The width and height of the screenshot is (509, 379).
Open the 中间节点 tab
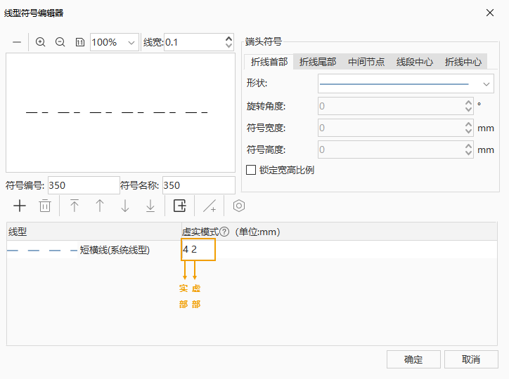(x=366, y=62)
